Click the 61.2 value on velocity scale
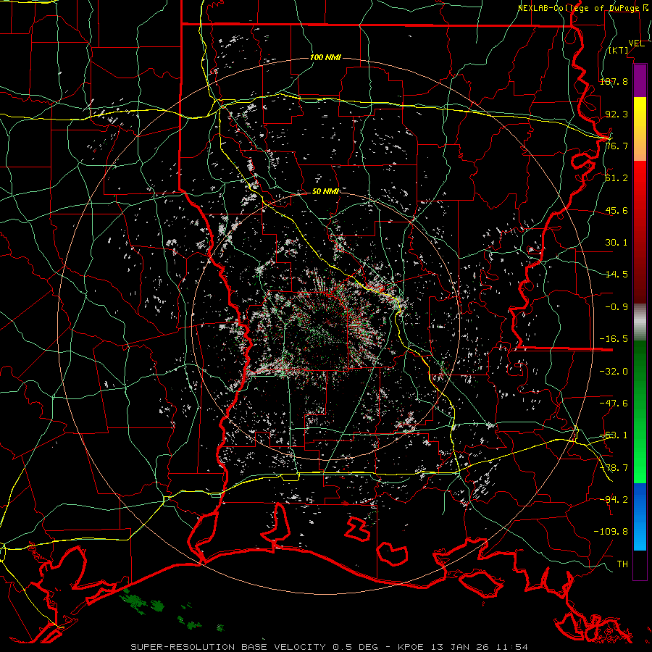This screenshot has width=652, height=652. click(x=617, y=178)
